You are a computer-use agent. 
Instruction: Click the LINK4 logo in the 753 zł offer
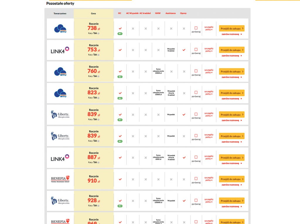point(60,50)
